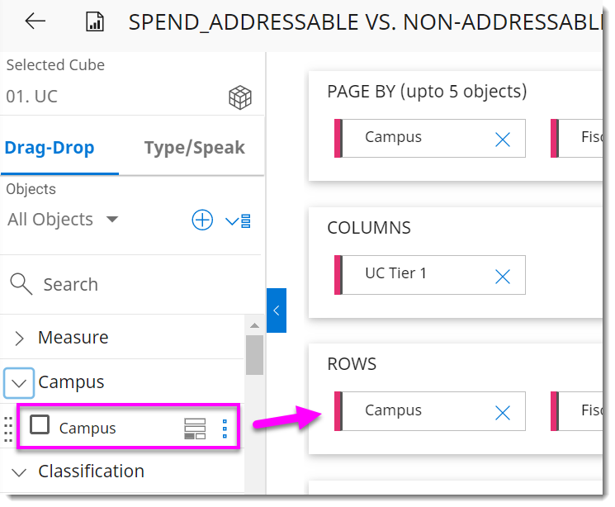Image resolution: width=615 pixels, height=507 pixels.
Task: Open the cube selector icon
Action: pos(239,97)
